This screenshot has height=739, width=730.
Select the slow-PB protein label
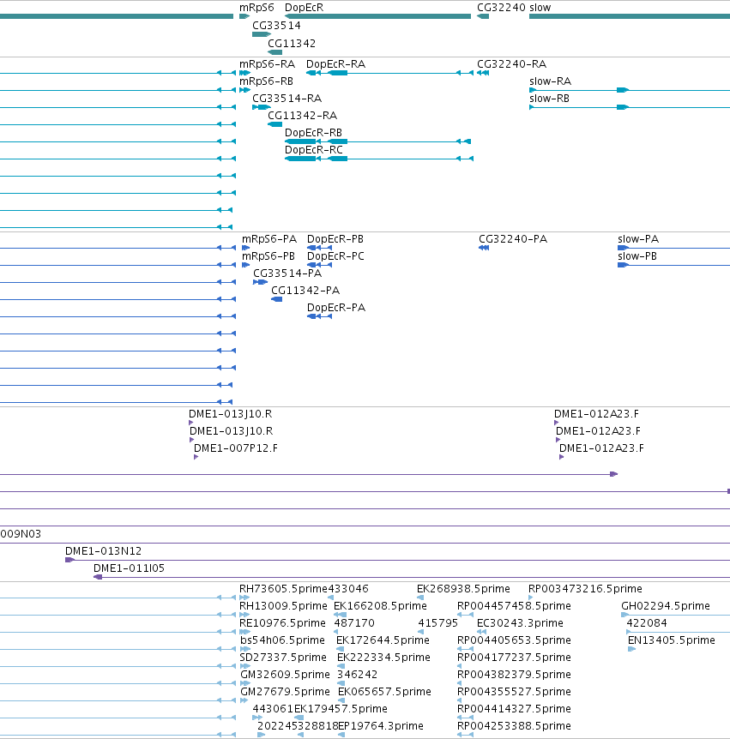pyautogui.click(x=637, y=256)
